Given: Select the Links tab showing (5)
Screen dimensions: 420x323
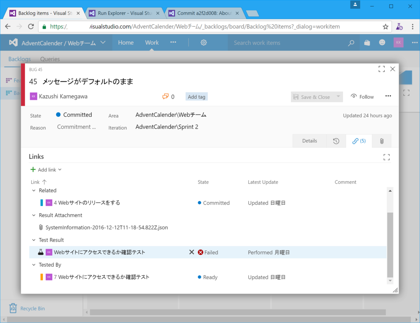Looking at the screenshot, I should pos(359,141).
